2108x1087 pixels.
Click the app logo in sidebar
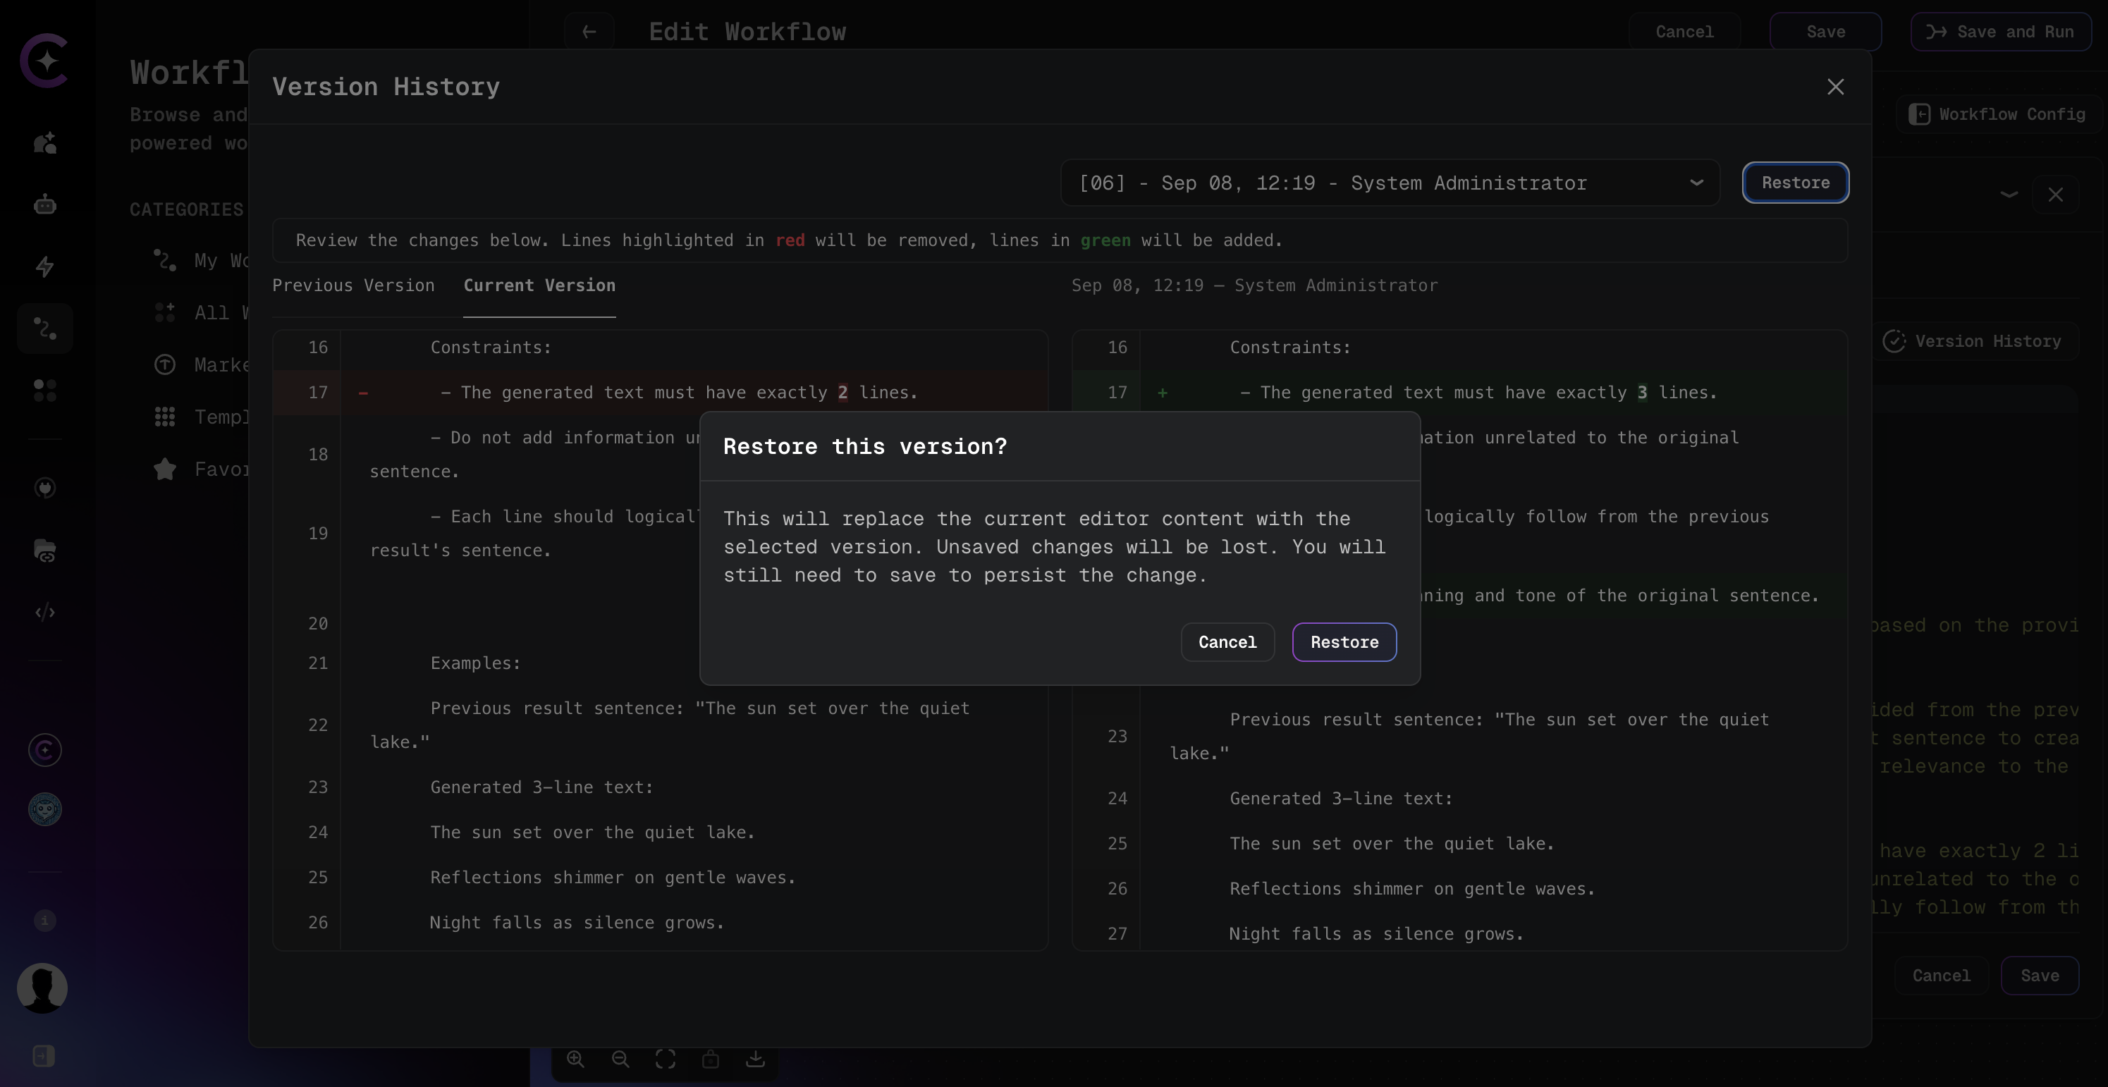44,60
